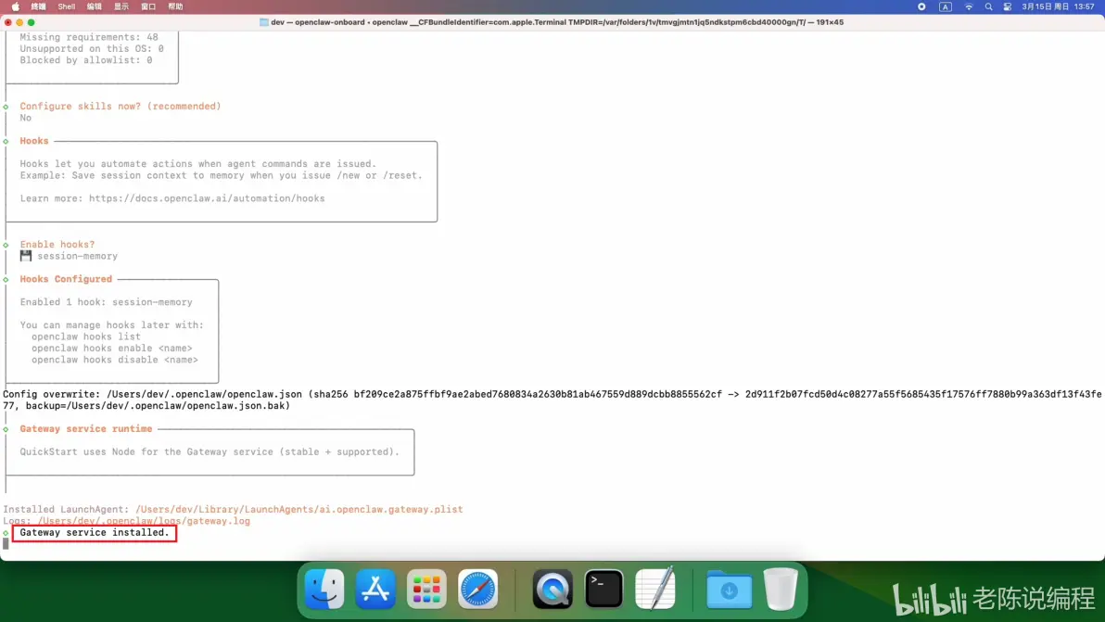Click the screen recording status icon
The image size is (1105, 622).
(x=921, y=6)
